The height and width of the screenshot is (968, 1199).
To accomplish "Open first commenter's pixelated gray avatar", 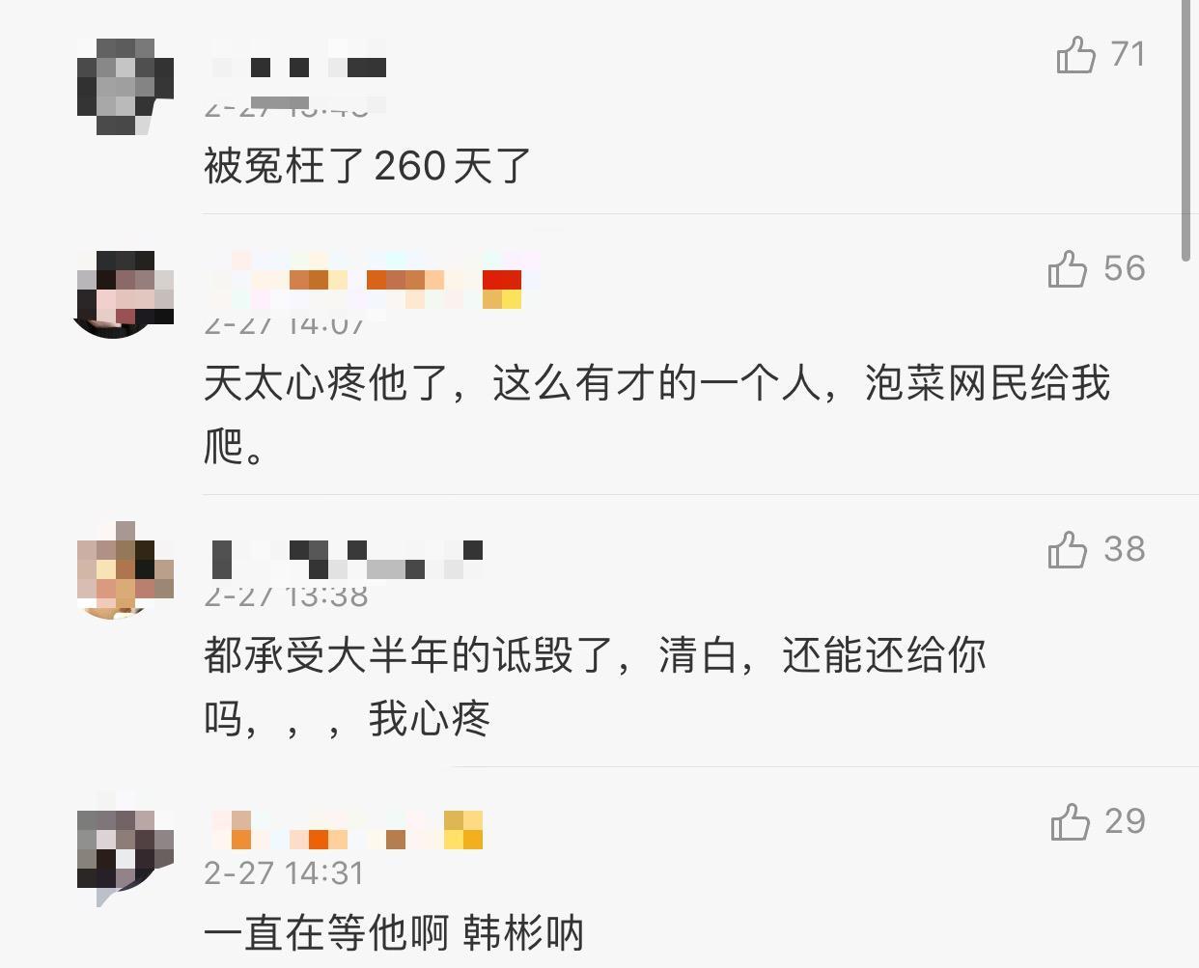I will pos(125,87).
